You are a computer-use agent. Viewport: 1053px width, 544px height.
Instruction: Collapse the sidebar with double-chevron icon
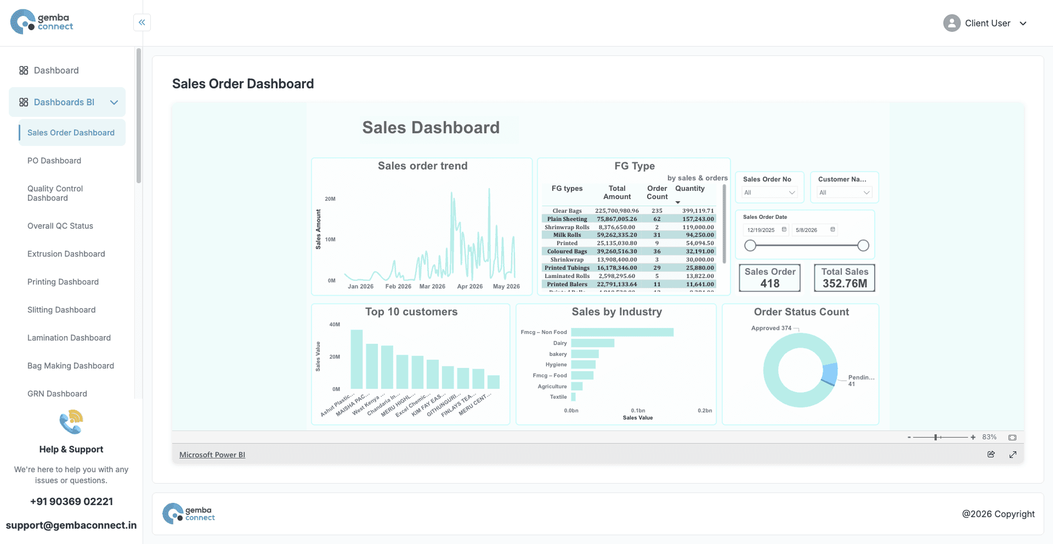click(142, 22)
